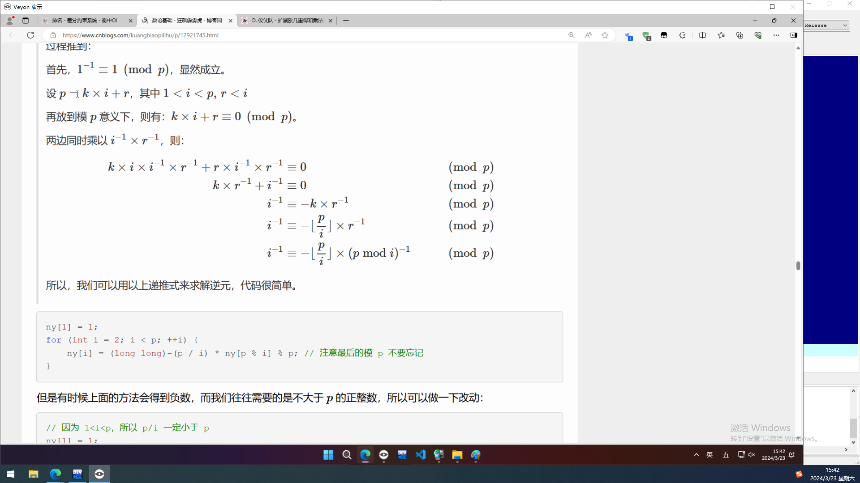Switch to 排名 - 差分约束系统 tab
This screenshot has width=860, height=483.
[84, 21]
